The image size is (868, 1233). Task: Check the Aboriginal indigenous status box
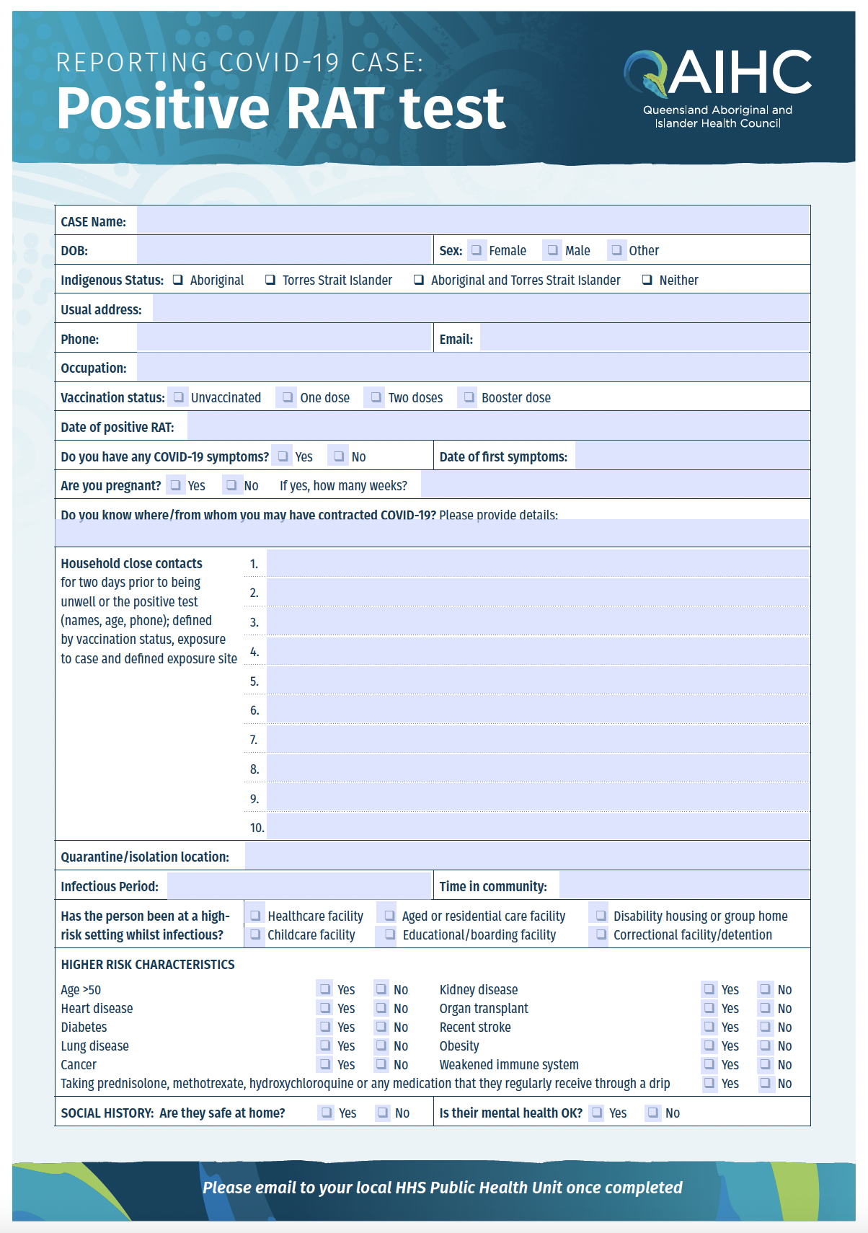(x=178, y=280)
